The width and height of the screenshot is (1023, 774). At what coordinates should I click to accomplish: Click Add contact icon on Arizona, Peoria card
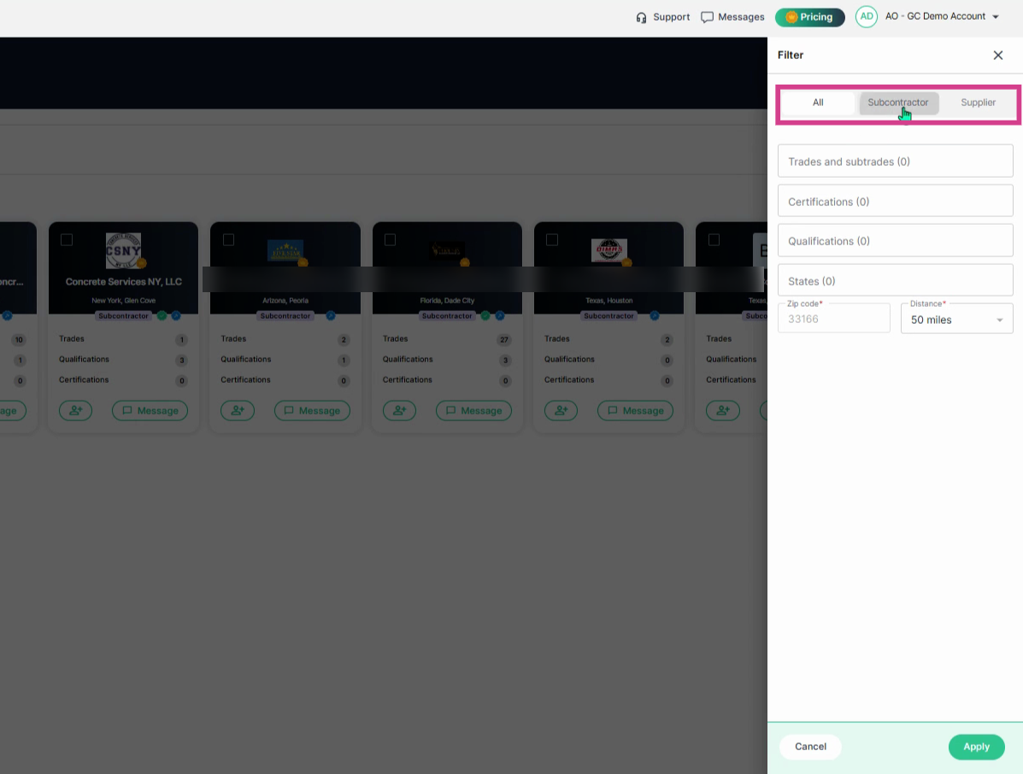pyautogui.click(x=238, y=410)
